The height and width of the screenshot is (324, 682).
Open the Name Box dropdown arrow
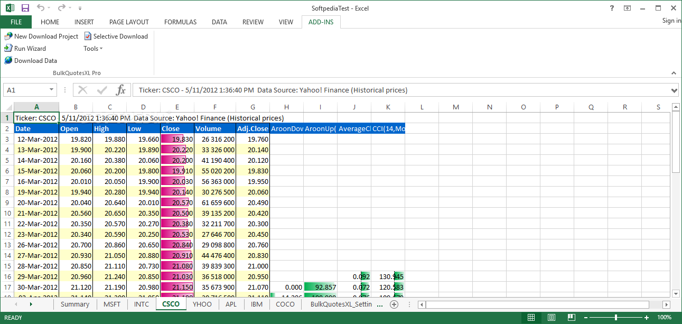coord(52,90)
